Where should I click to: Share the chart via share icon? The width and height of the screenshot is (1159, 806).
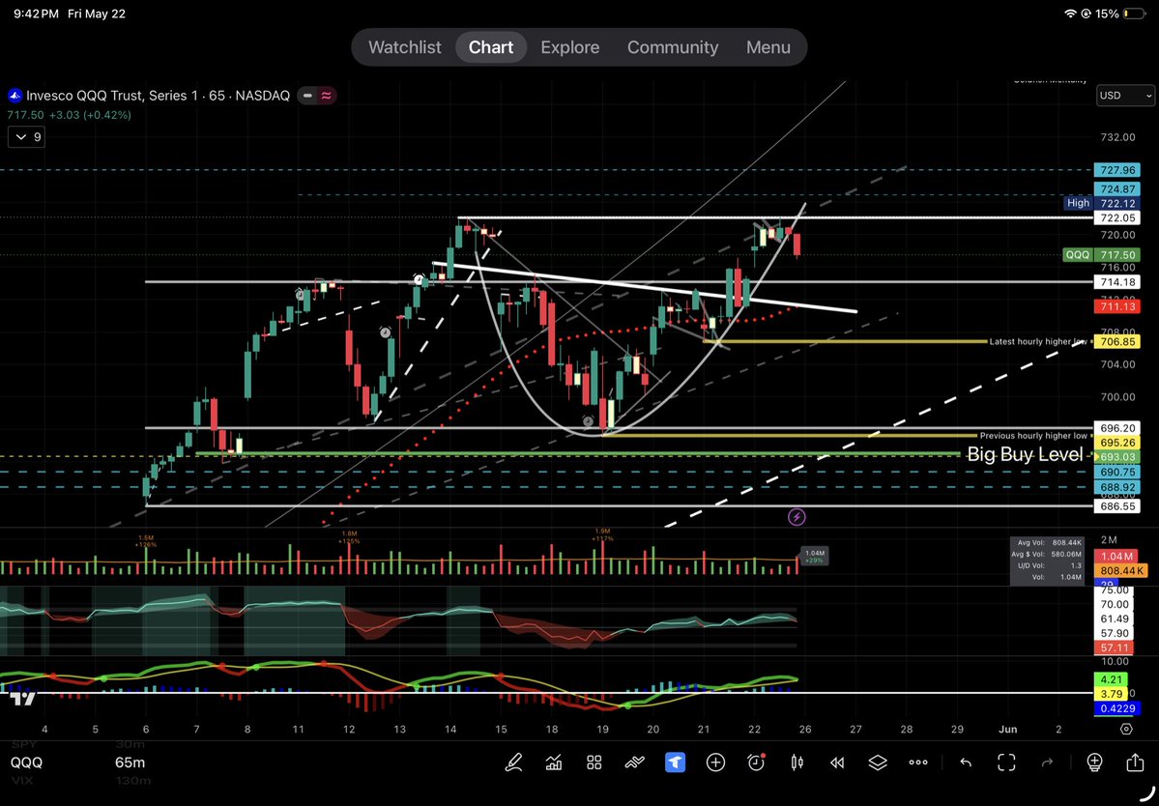[x=1135, y=763]
